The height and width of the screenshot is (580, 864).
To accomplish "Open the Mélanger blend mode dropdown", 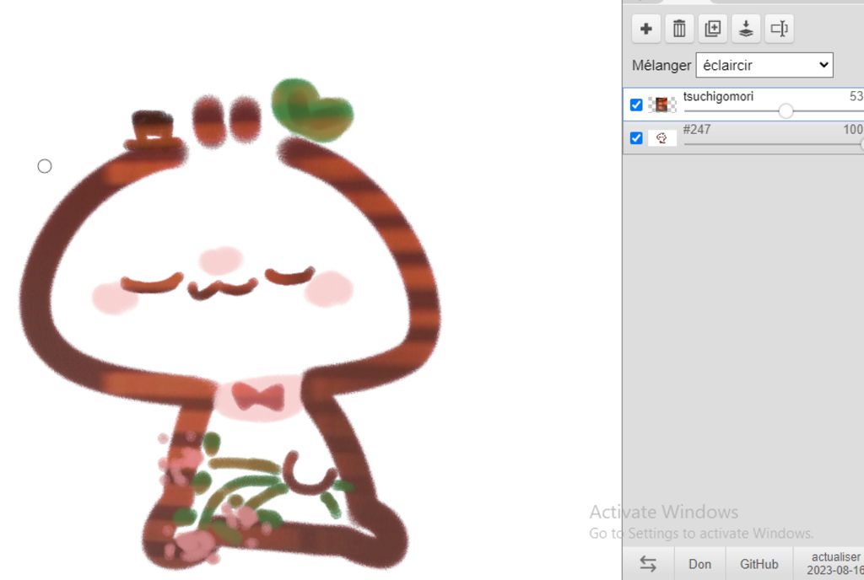I will [764, 65].
